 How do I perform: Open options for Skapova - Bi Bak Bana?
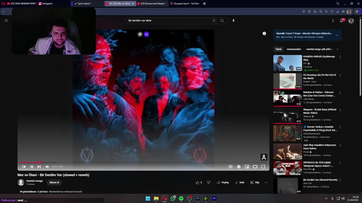coord(340,110)
